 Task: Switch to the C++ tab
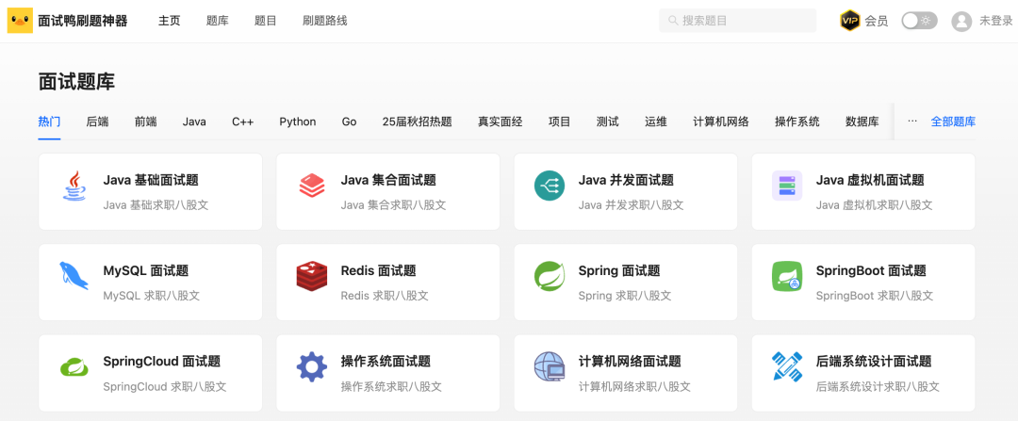[x=243, y=121]
